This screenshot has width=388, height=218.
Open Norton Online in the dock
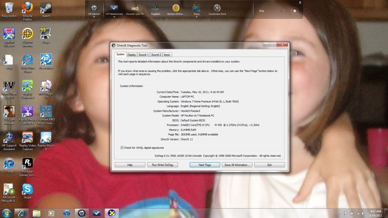pos(176,9)
